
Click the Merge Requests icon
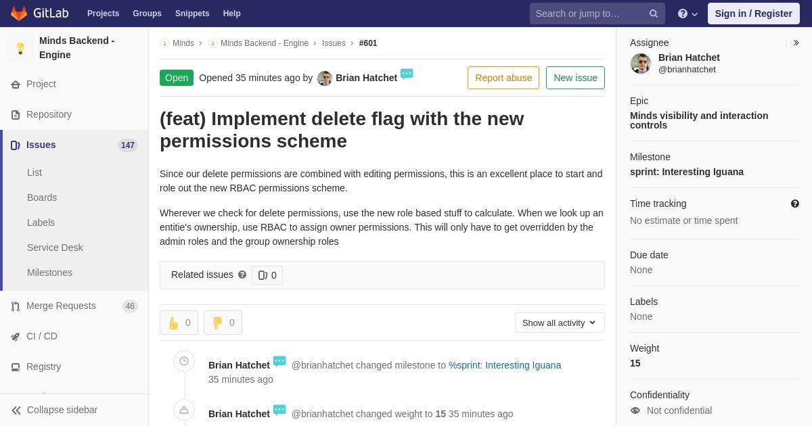pos(16,306)
